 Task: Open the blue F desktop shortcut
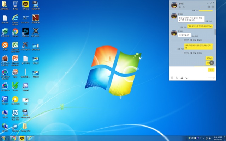[5, 100]
